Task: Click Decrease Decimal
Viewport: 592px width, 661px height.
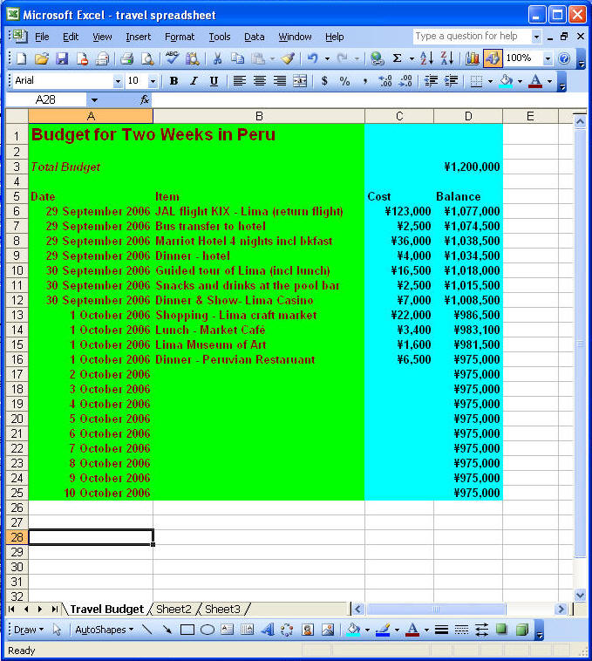Action: [405, 81]
